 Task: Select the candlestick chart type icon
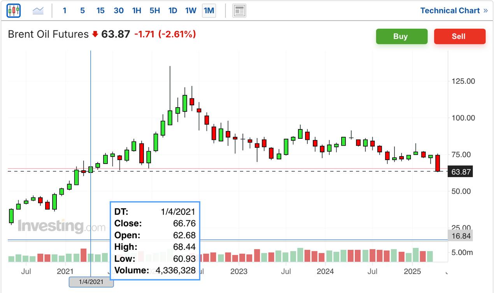pyautogui.click(x=14, y=10)
